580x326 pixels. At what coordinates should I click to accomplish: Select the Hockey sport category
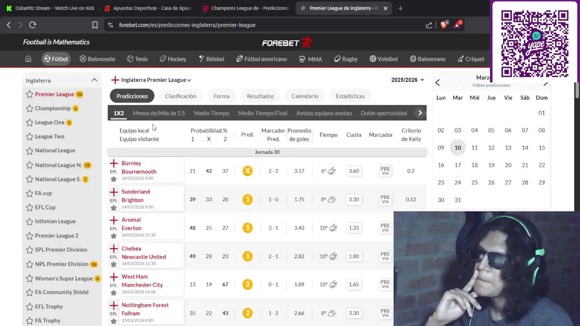(x=173, y=59)
